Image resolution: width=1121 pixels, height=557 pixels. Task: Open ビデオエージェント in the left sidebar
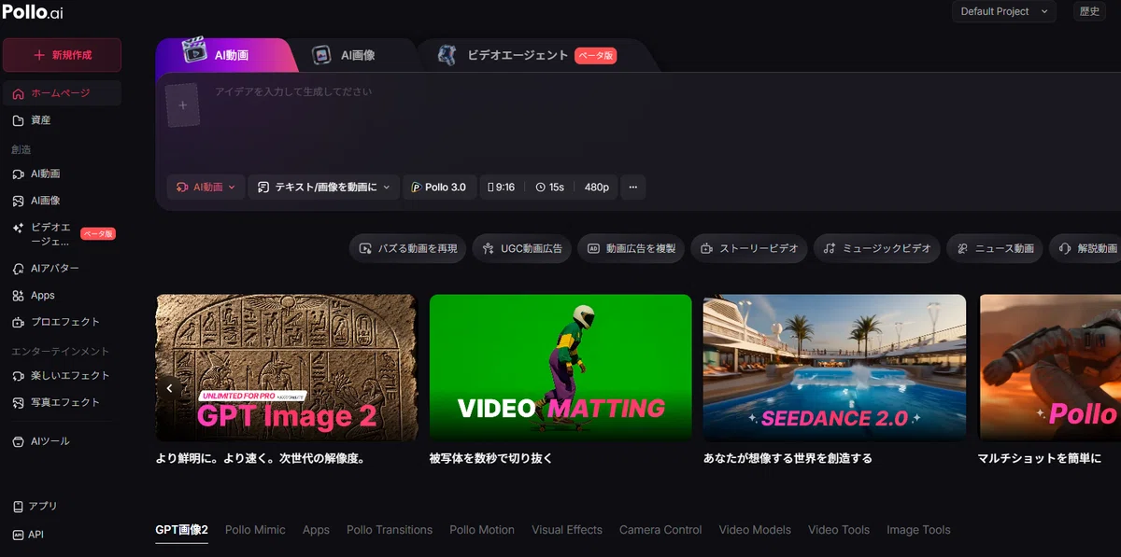coord(62,234)
